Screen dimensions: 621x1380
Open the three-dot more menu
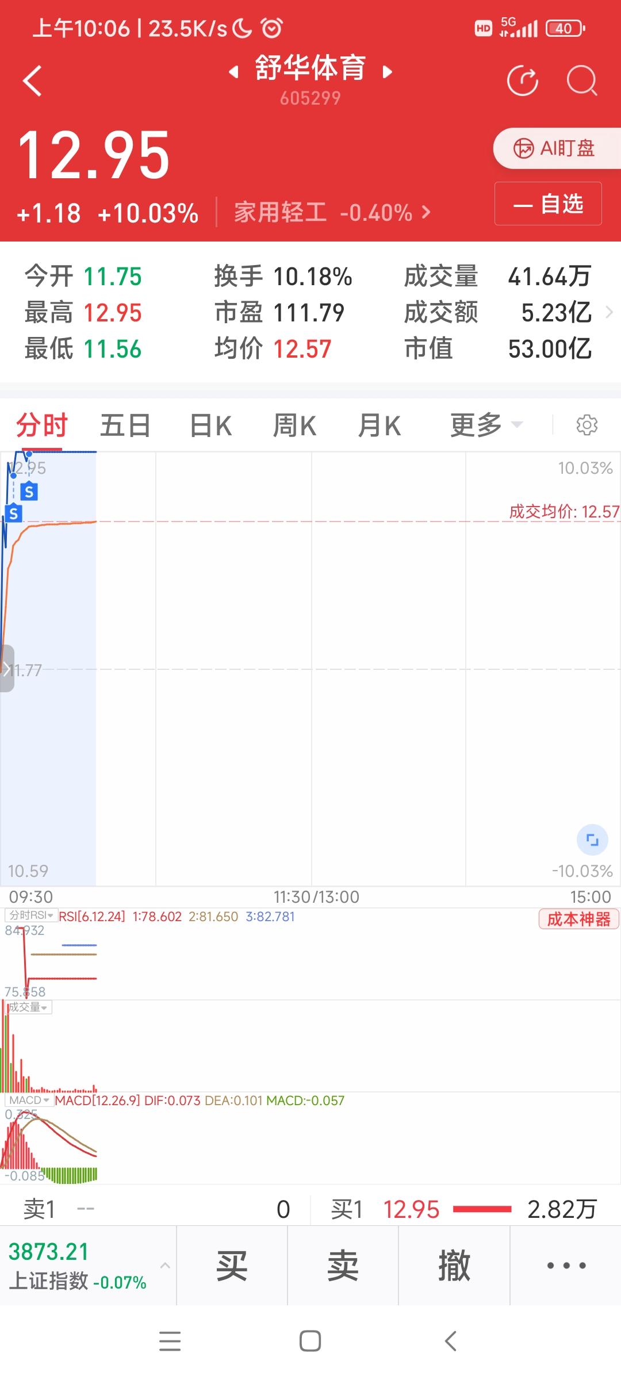[566, 1265]
